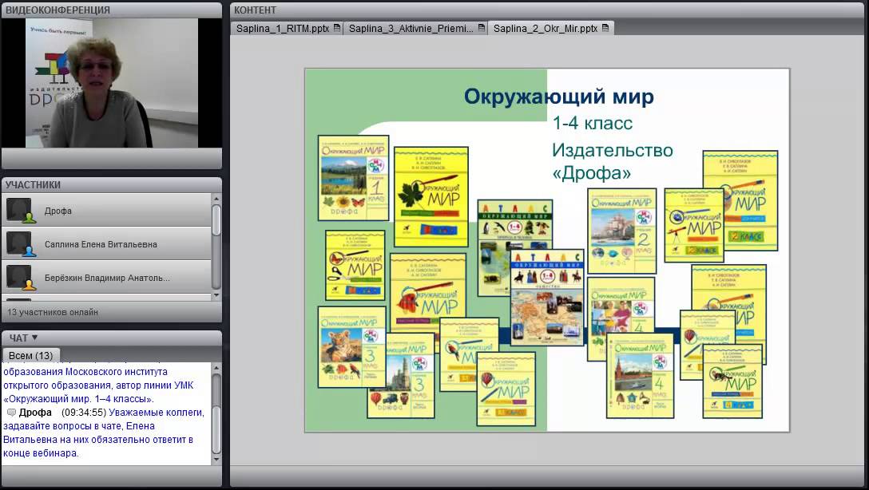The width and height of the screenshot is (869, 490).
Task: Click slide text Издательство «Дрофа»
Action: coord(612,162)
